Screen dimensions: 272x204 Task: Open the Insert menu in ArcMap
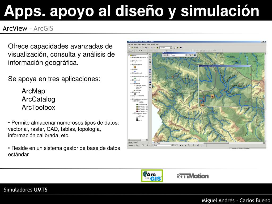139,44
